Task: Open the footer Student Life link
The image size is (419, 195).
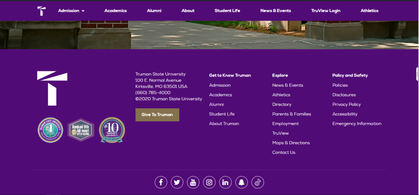Action: point(222,114)
